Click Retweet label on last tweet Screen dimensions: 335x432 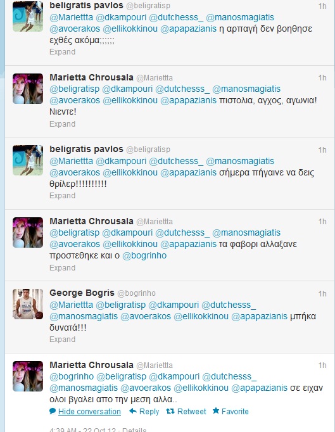[x=191, y=411]
